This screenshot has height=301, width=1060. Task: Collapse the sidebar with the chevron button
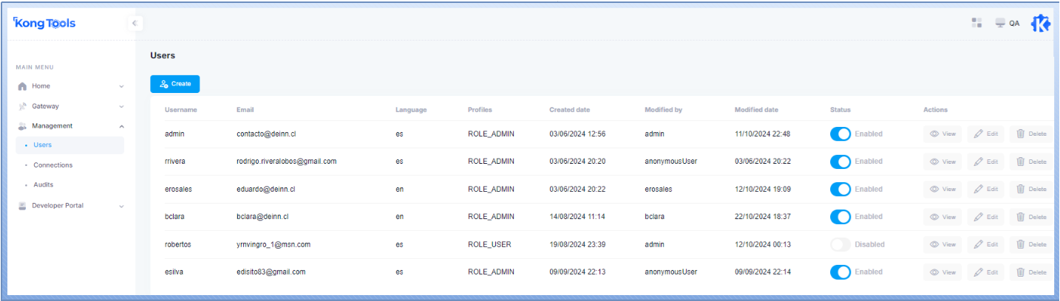pos(134,24)
